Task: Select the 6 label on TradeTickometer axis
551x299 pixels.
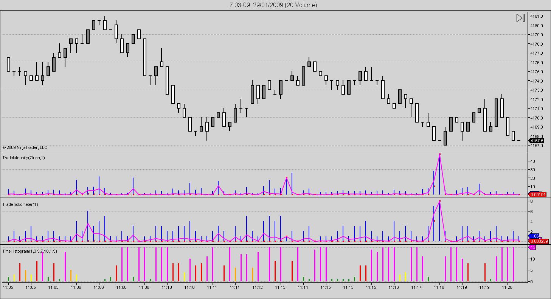Action: click(531, 212)
